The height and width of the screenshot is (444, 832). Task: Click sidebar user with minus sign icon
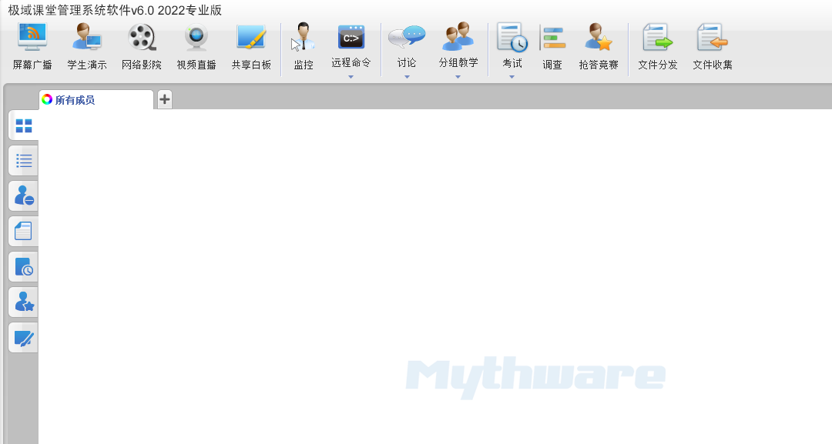24,196
